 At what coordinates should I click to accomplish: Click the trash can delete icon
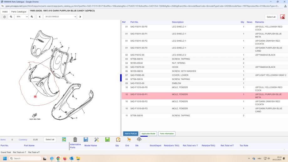[x=75, y=139]
